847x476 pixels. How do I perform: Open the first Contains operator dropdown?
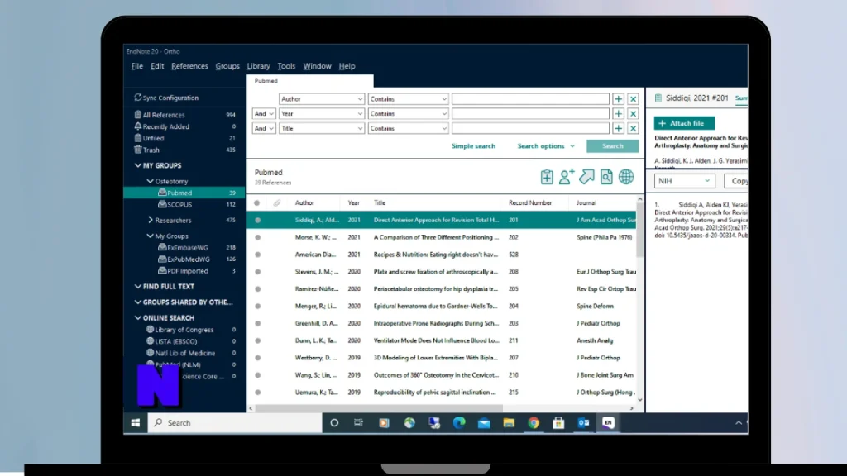408,99
